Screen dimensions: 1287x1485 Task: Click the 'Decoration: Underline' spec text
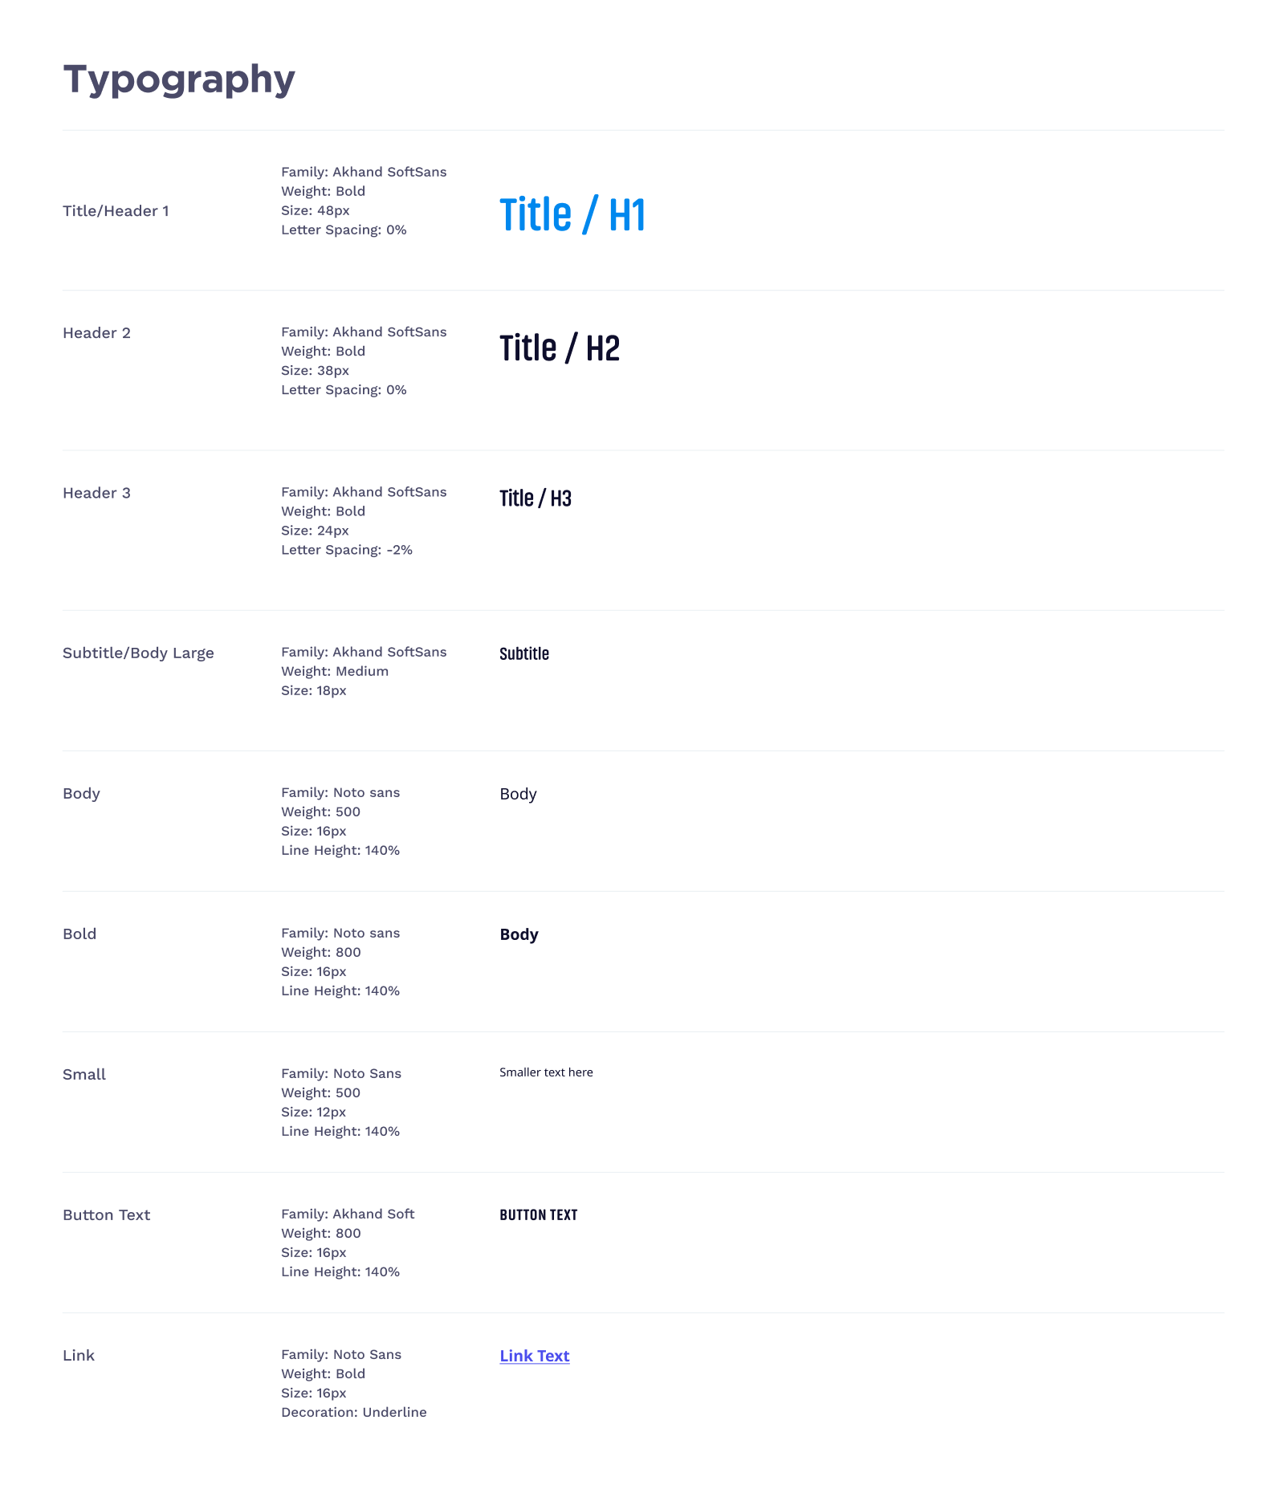pyautogui.click(x=353, y=1412)
